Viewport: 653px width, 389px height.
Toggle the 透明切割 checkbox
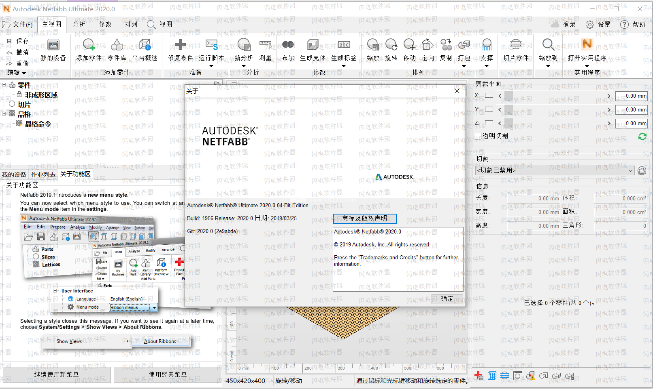(478, 136)
